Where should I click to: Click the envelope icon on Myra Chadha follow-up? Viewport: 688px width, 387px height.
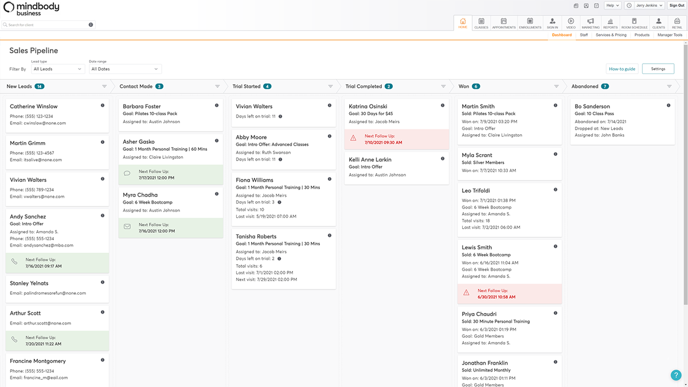127,226
